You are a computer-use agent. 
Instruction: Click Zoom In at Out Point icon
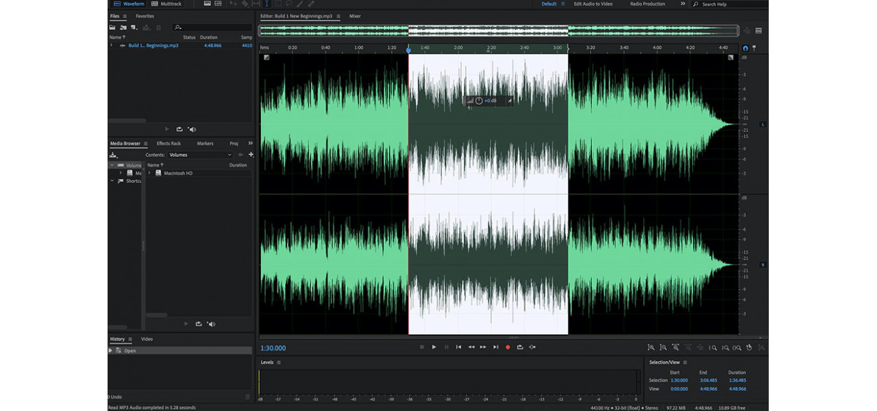[x=725, y=347]
